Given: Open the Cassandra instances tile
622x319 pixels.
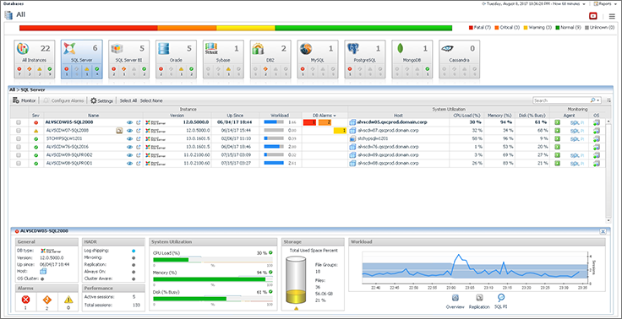Looking at the screenshot, I should [x=460, y=59].
